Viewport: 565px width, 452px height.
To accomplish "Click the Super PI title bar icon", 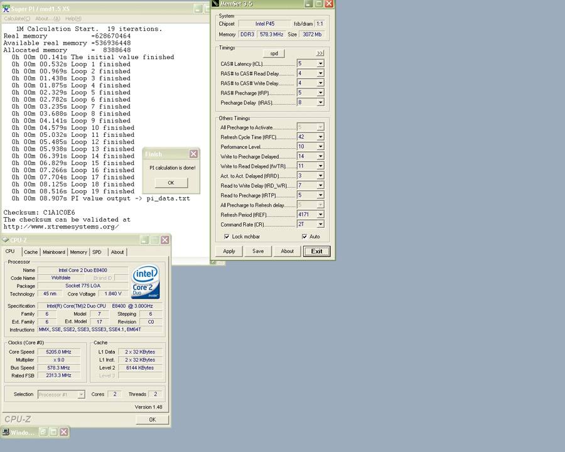I will coord(6,8).
